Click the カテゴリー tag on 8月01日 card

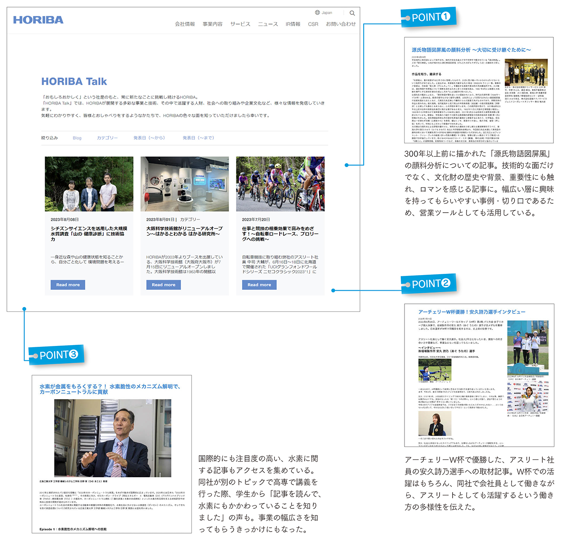click(x=190, y=219)
